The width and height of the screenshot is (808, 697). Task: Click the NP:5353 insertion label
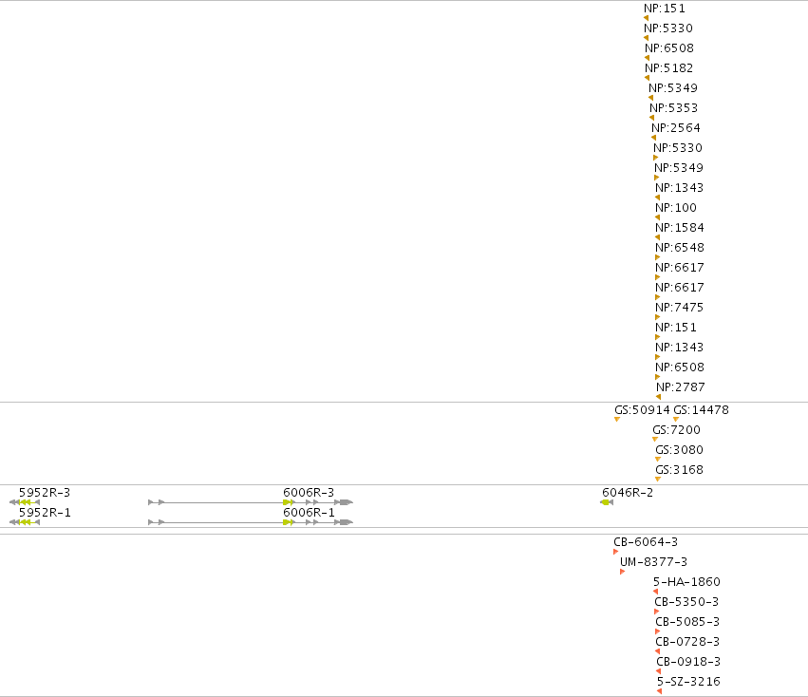[673, 108]
